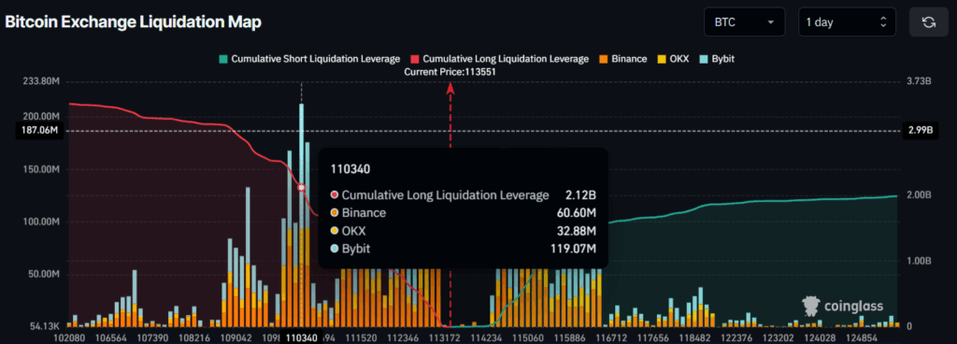Click the OKX 32.88M tooltip row
Screen dimensions: 957x344
coord(463,231)
